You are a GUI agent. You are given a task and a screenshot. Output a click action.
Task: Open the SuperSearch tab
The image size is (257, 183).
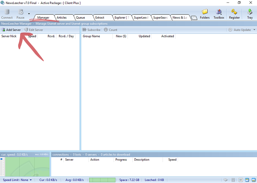pos(160,18)
